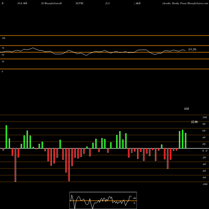The height and width of the screenshot is (209, 209).
Task: Click the "SI(TM)" header label
Action: click(x=79, y=3)
